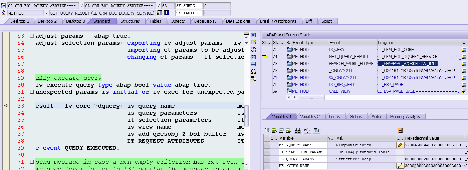Click the headphones services icon in stack sidebar
The image size is (468, 170).
253,71
